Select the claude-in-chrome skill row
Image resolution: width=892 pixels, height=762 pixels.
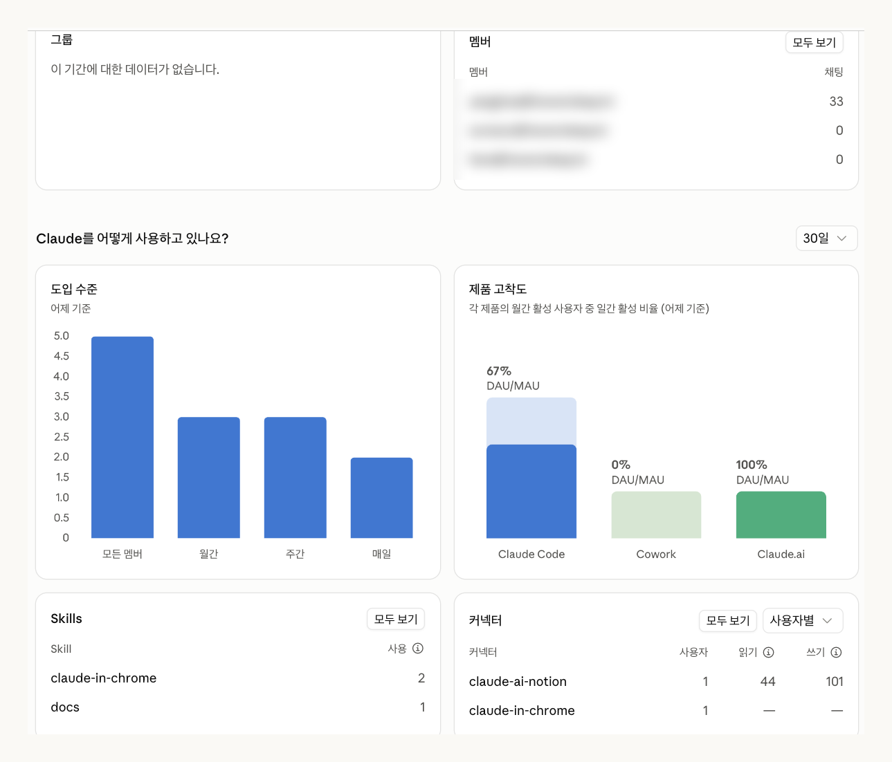[x=237, y=678]
